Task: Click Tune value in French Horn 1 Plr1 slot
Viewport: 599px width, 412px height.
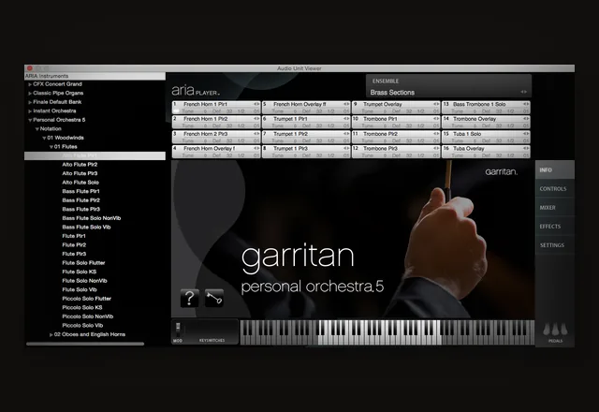Action: [x=205, y=111]
